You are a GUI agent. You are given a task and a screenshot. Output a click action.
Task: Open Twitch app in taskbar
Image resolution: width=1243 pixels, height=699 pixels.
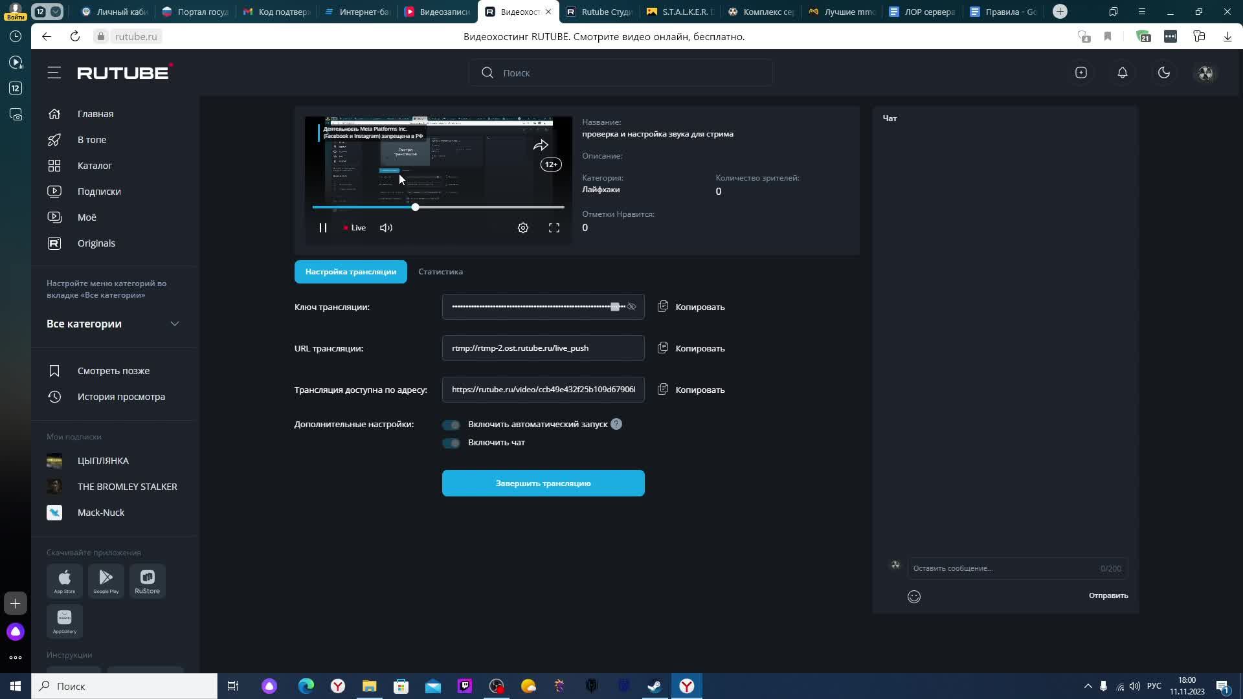click(x=465, y=686)
